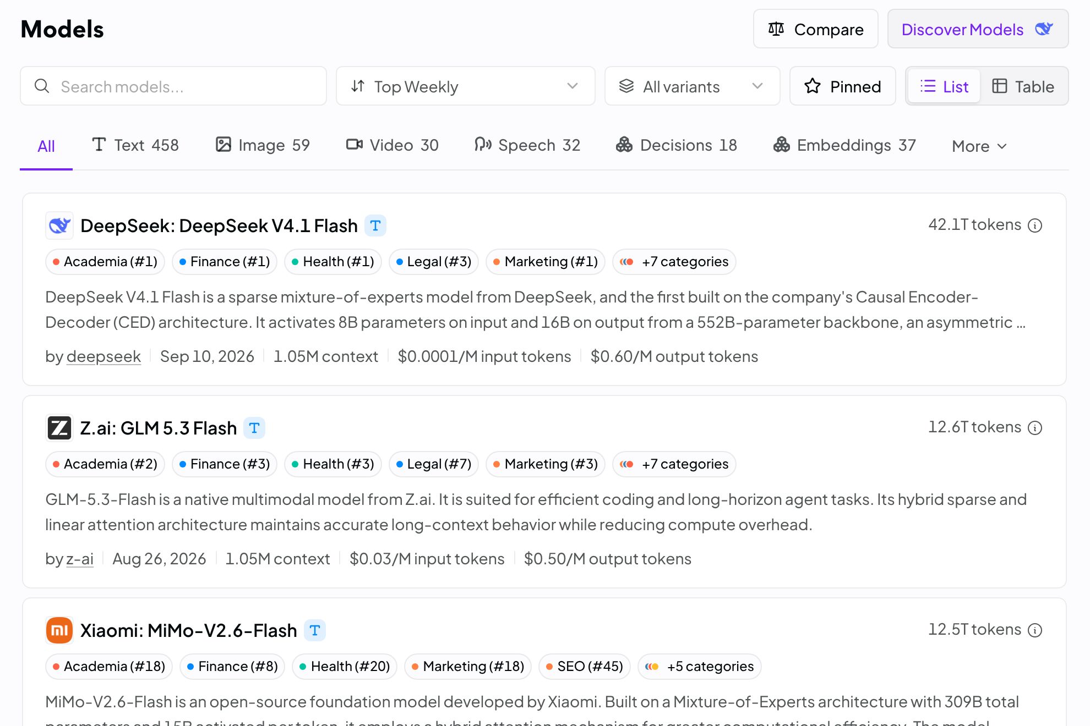Click the Discover Models button

tap(978, 29)
